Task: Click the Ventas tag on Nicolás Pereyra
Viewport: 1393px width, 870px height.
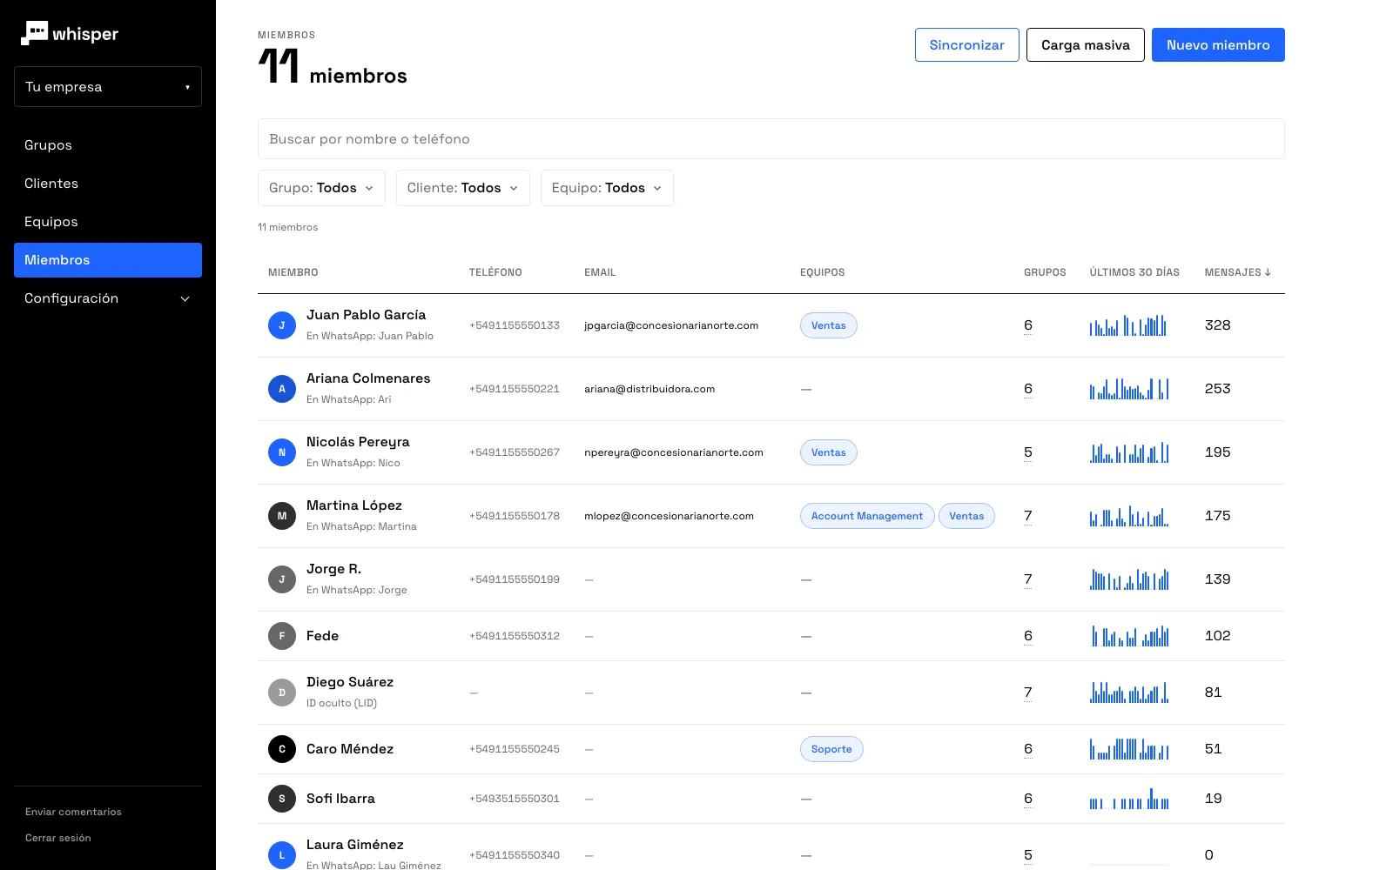Action: 829,452
